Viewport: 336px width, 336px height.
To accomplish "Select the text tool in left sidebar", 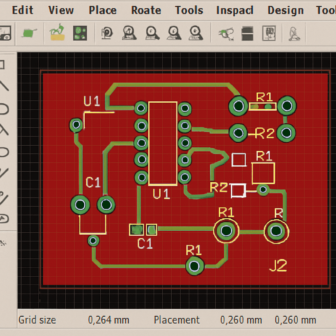I will (x=3, y=218).
